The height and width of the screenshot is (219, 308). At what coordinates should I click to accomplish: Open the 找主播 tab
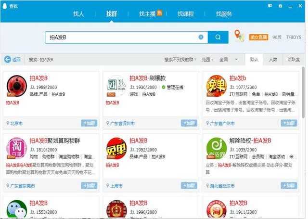click(x=147, y=14)
